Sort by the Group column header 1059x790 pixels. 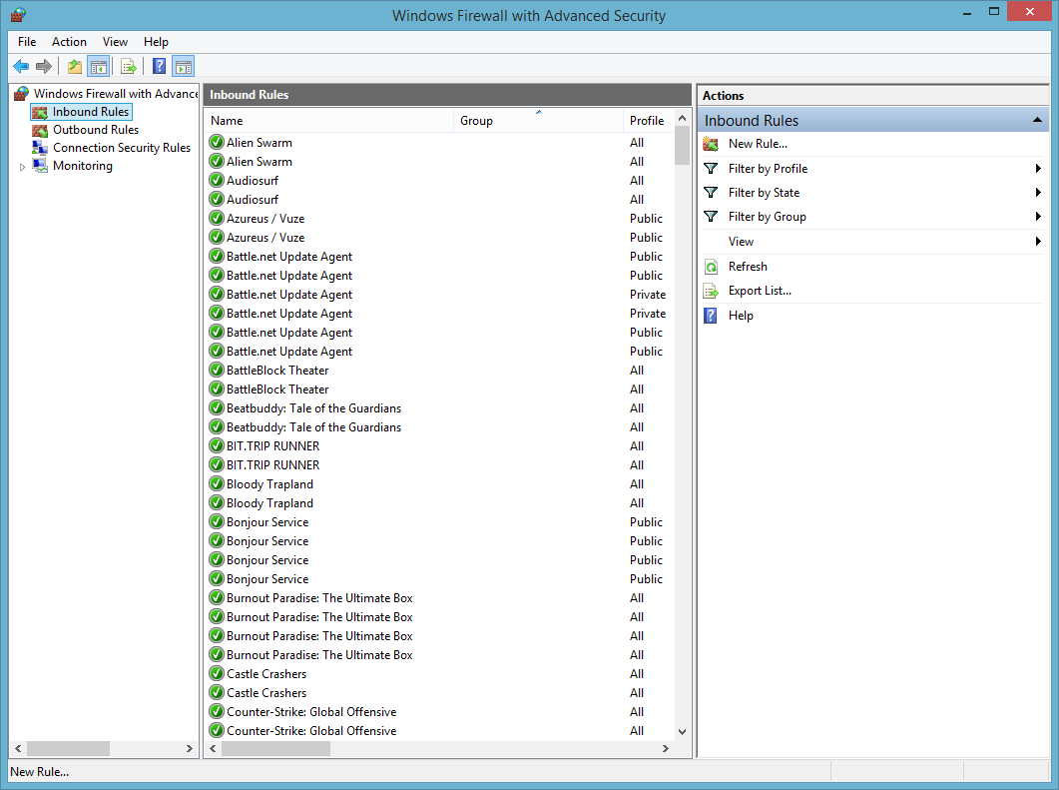(538, 120)
